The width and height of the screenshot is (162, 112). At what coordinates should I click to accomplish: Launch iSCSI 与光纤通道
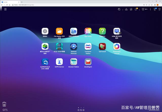tap(59, 47)
